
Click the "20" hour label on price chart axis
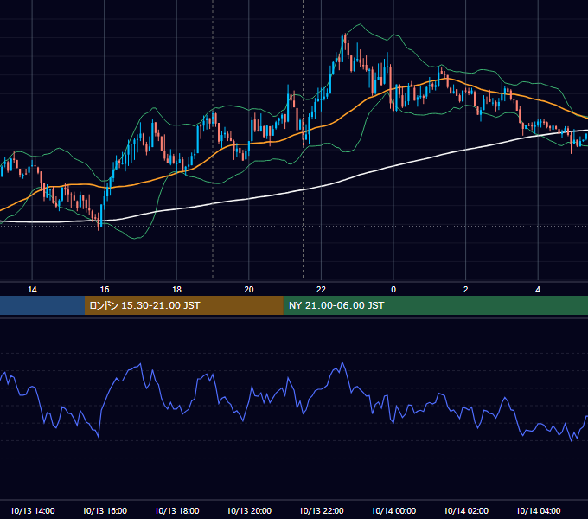249,290
